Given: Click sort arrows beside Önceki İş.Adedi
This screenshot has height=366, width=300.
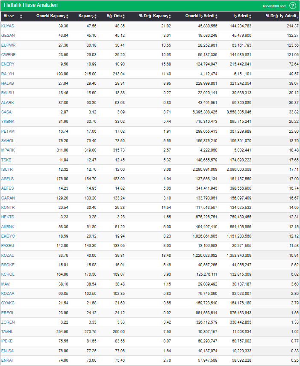Looking at the screenshot, I should [216, 16].
